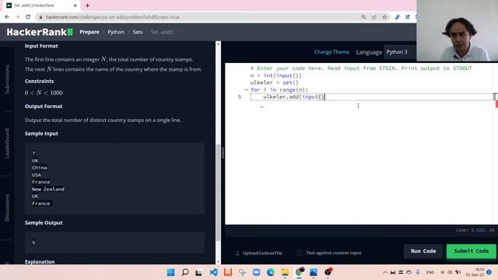
Task: Click the Submit Code button
Action: tap(471, 250)
